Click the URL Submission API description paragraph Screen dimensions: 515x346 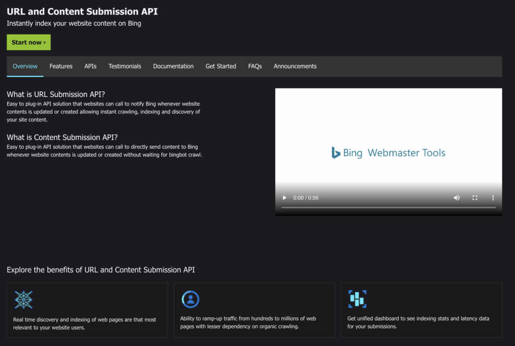point(104,112)
